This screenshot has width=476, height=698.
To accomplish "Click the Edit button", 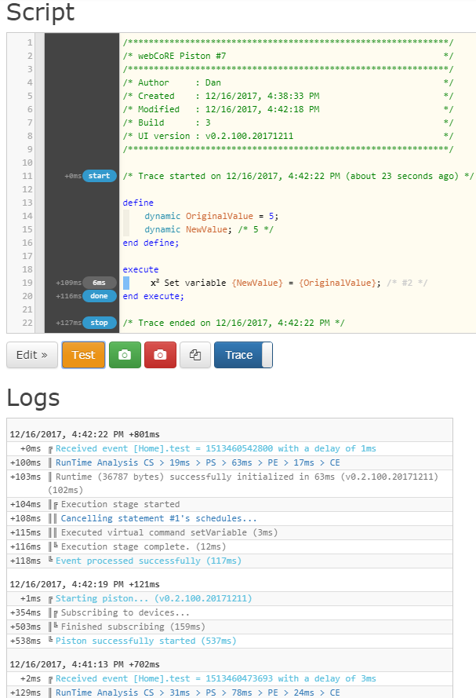I will 32,355.
